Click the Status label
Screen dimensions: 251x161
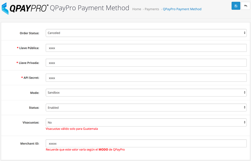click(34, 108)
